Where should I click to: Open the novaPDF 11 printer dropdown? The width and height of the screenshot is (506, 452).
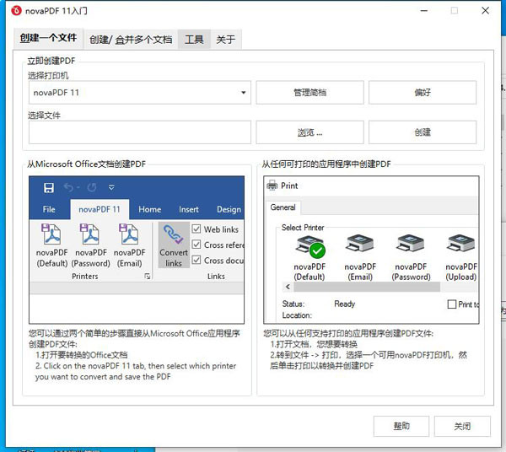point(140,92)
